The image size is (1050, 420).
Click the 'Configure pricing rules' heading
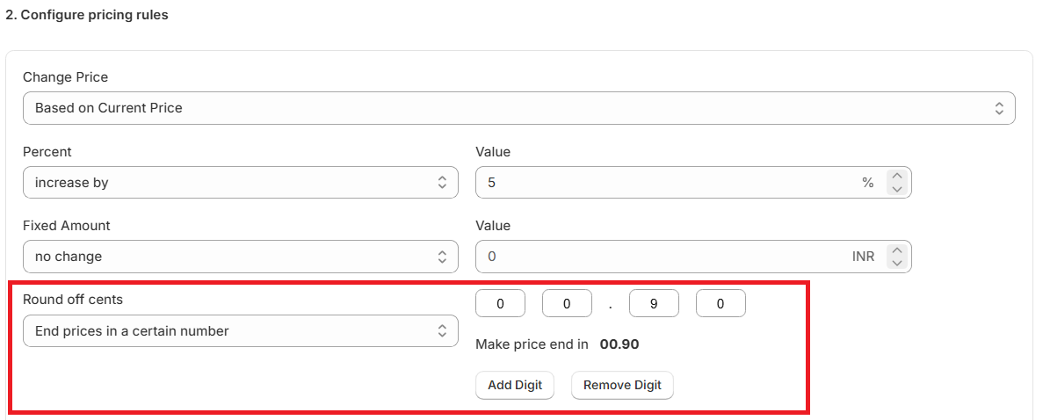pos(87,15)
